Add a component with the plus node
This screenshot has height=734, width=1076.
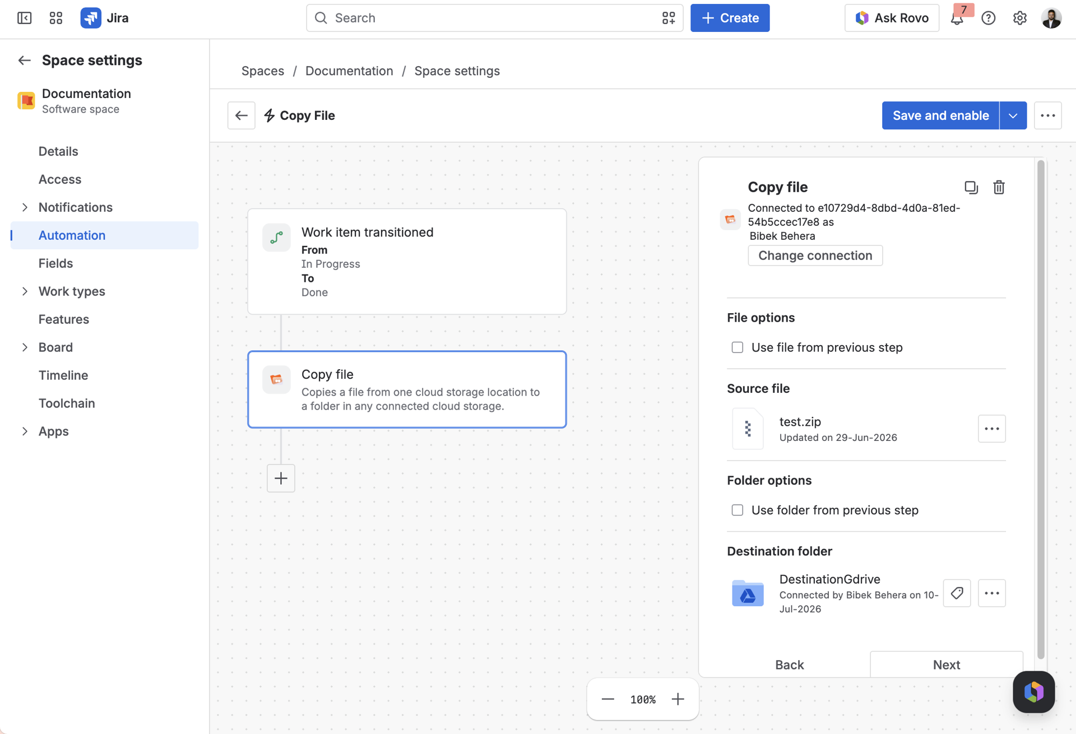(281, 478)
